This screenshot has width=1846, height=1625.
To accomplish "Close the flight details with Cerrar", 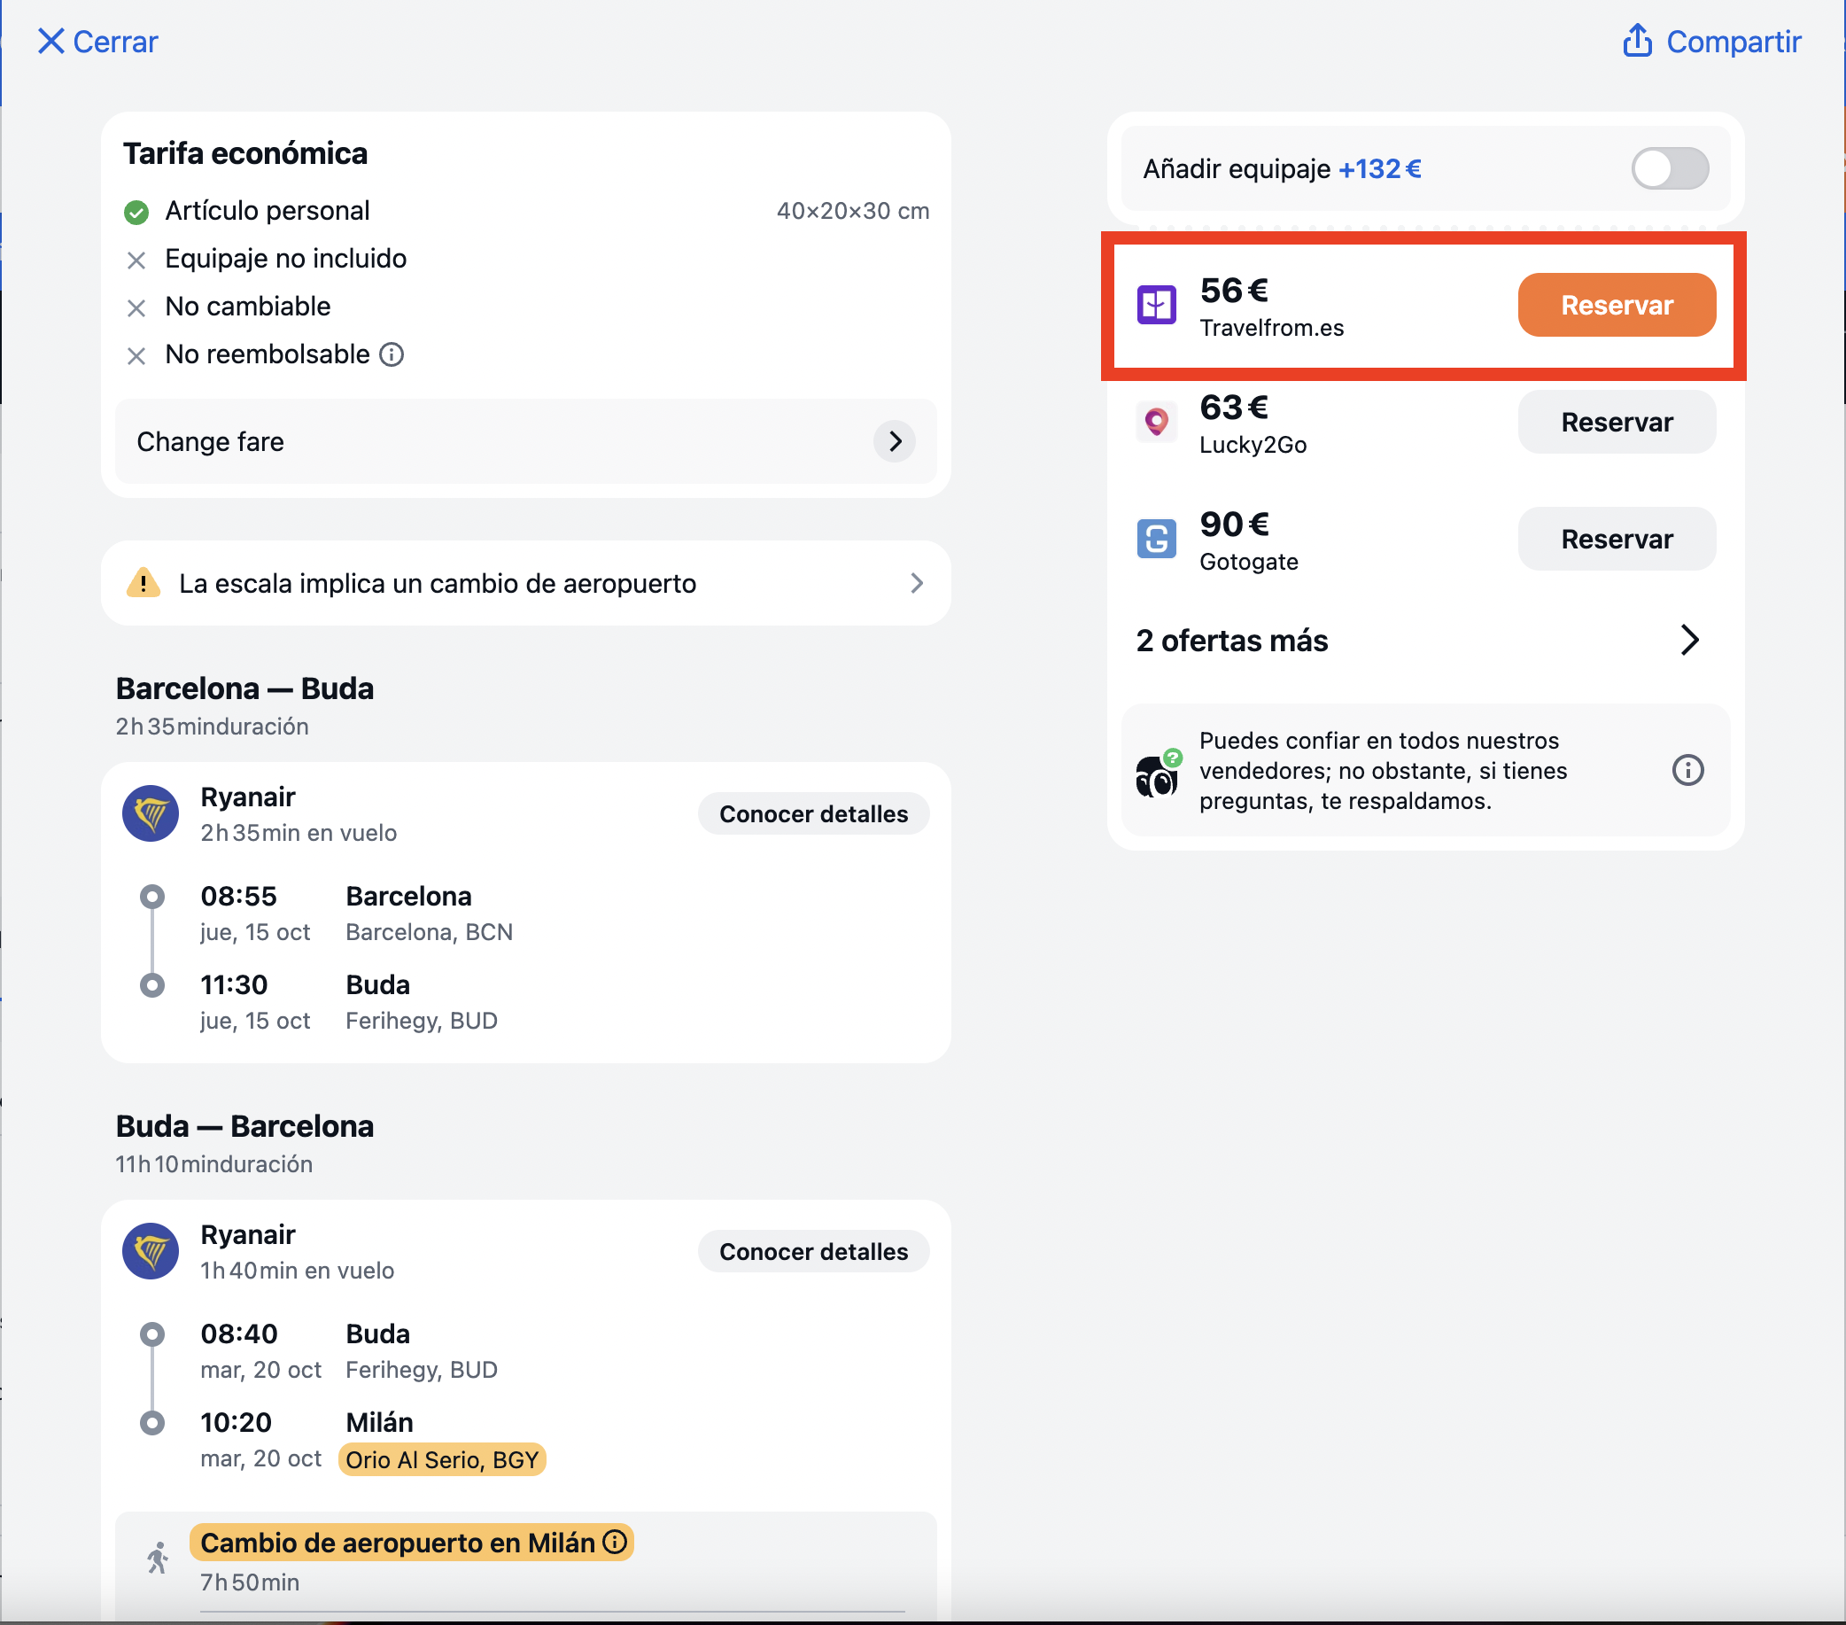I will 97,42.
